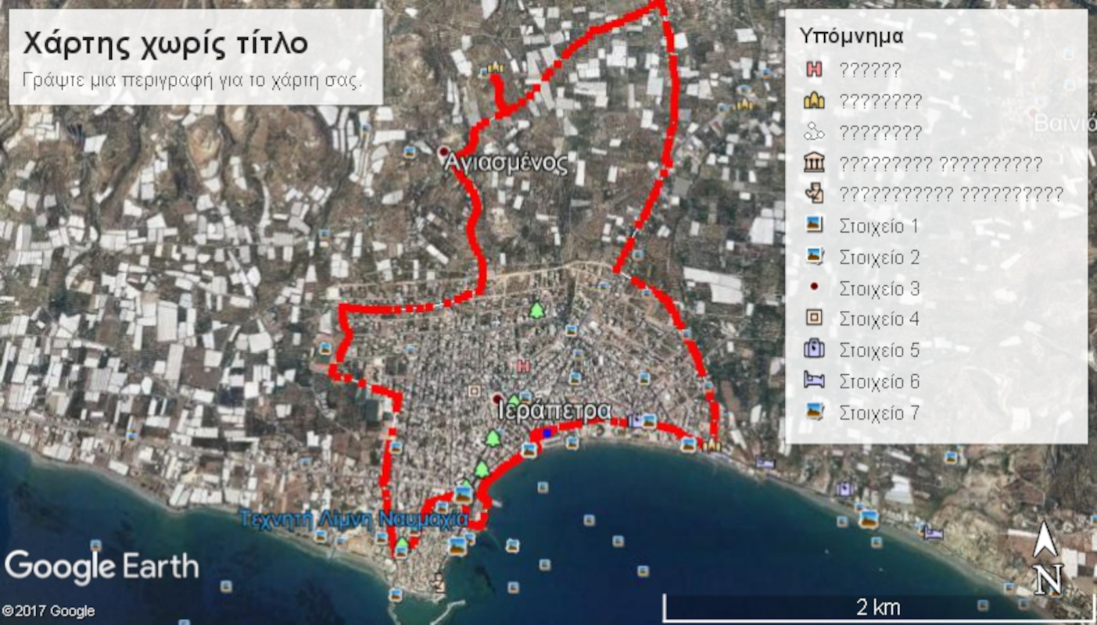The image size is (1097, 625).
Task: Select the Στοιχείο 3 legend entry
Action: [x=878, y=289]
